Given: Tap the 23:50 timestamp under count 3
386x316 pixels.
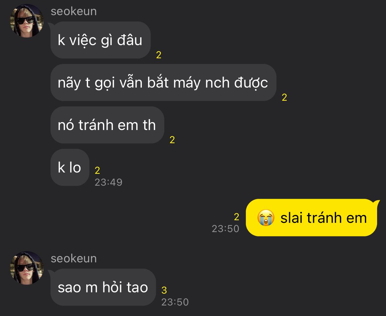Looking at the screenshot, I should tap(175, 302).
